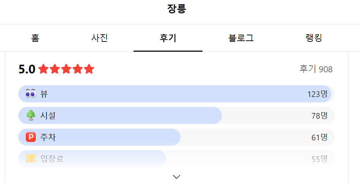Viewport: 360px width, 183px height.
Task: Click the ticket icon beside 입장료
Action: pyautogui.click(x=30, y=159)
